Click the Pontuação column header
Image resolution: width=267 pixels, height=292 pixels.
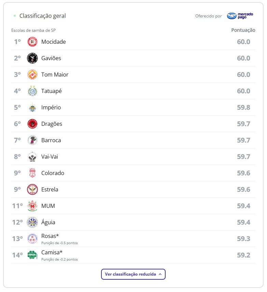pyautogui.click(x=243, y=30)
